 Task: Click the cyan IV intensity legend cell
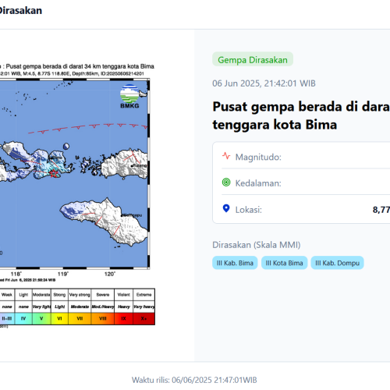[x=23, y=318]
